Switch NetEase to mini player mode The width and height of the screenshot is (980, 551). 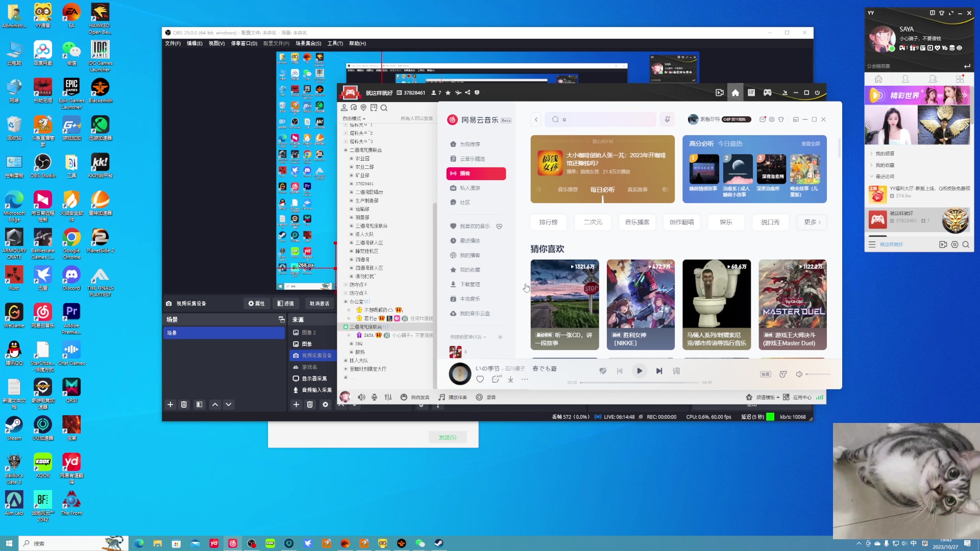click(796, 119)
